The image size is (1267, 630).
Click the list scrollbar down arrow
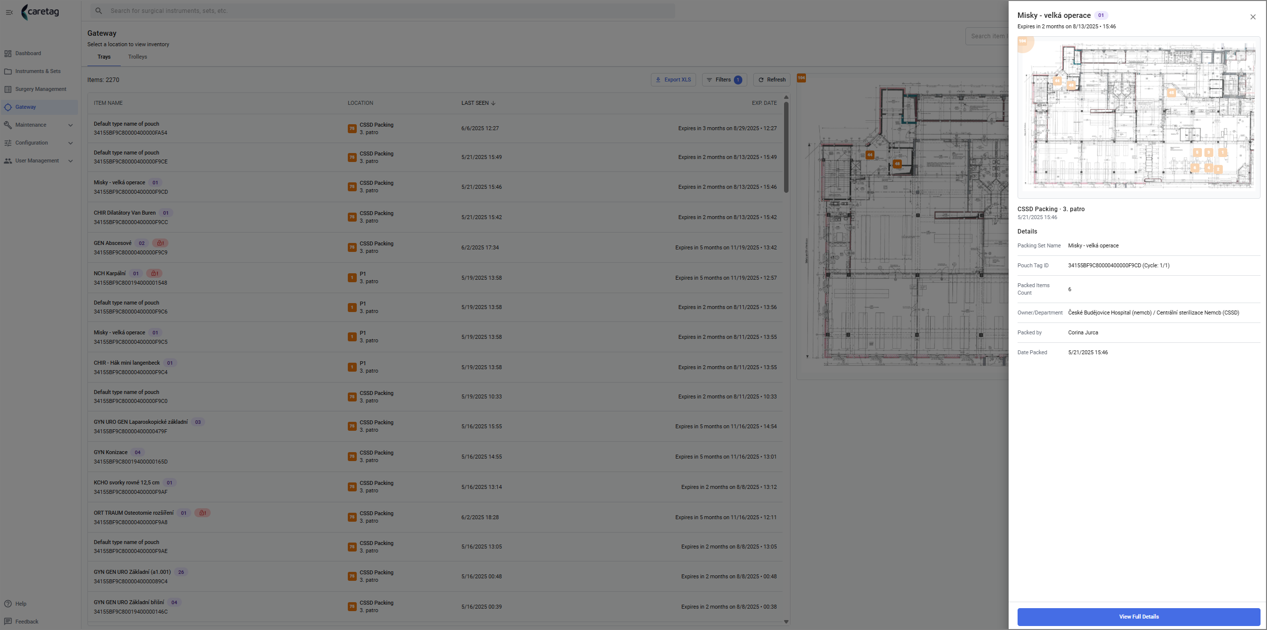[x=786, y=622]
